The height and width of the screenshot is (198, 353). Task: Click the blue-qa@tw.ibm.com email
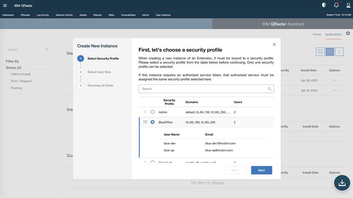[x=219, y=150]
